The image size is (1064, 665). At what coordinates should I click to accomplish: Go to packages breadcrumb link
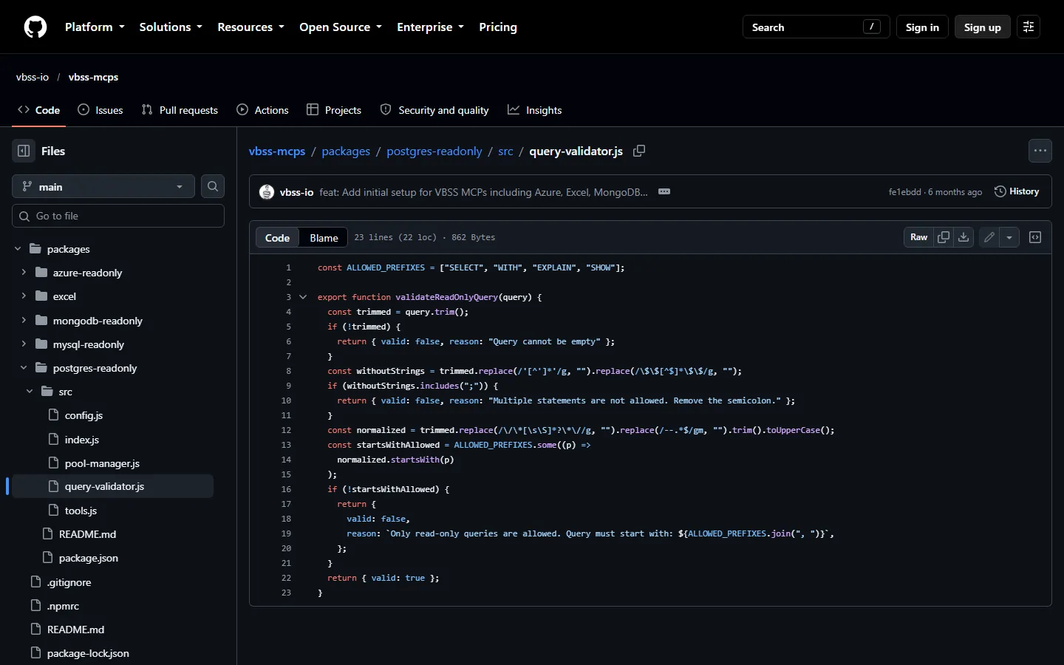tap(346, 151)
